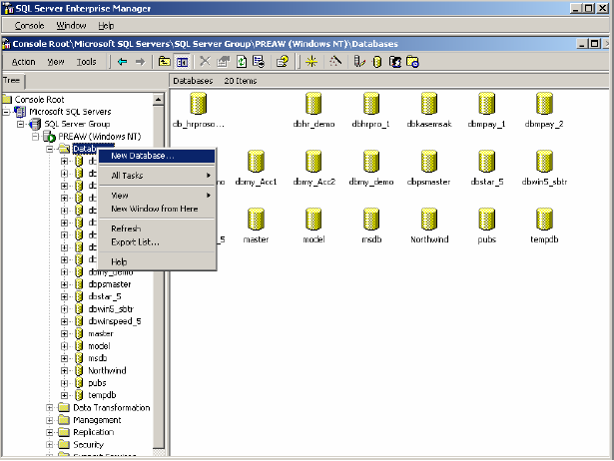This screenshot has width=614, height=461.
Task: Open the Console menu in menu bar
Action: pyautogui.click(x=30, y=24)
